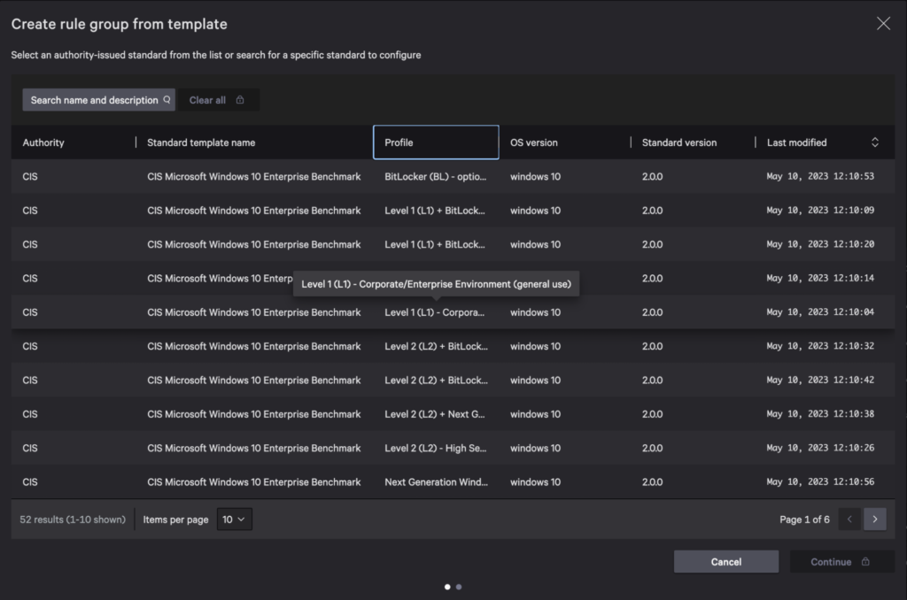Screen dimensions: 907x600
Task: Dismiss the dialog with the X icon
Action: (883, 23)
